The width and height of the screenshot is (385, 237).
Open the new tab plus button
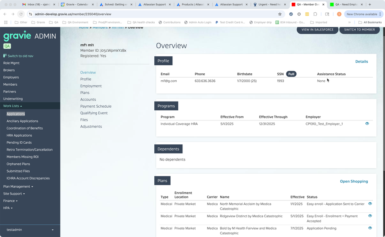(x=370, y=4)
